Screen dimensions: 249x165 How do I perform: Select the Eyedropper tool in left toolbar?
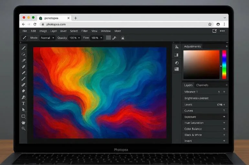[24, 60]
